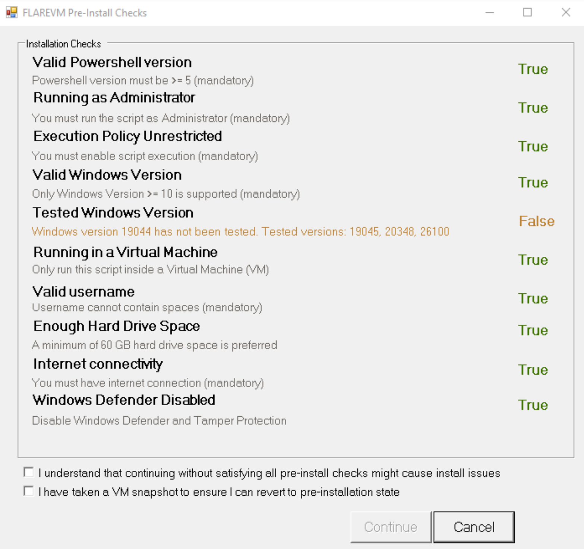Click the Cancel button
Viewport: 584px width, 549px height.
pyautogui.click(x=474, y=527)
